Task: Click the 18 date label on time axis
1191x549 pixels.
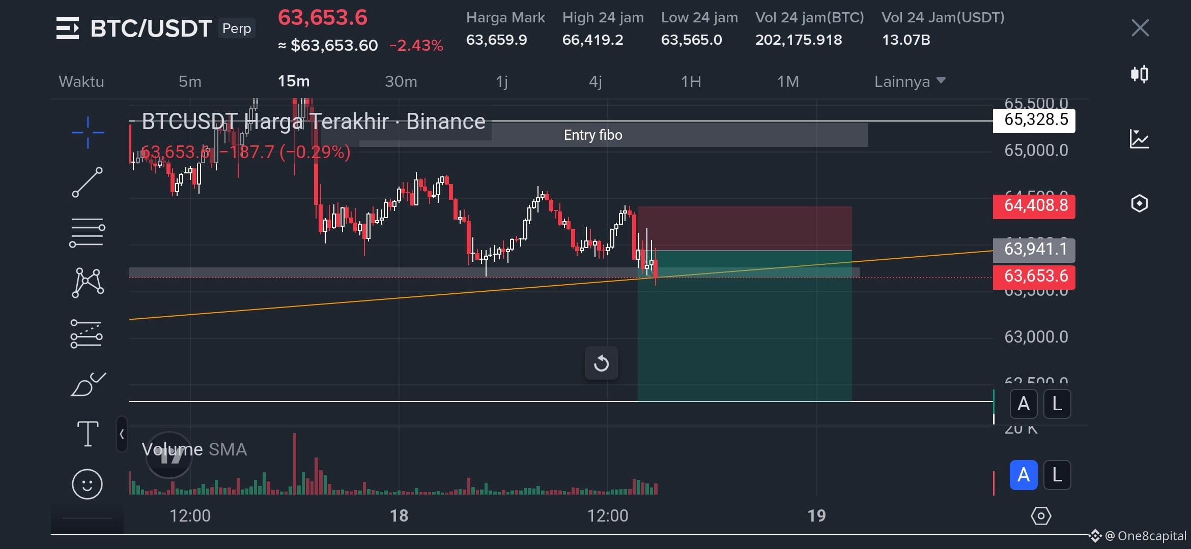Action: 399,516
